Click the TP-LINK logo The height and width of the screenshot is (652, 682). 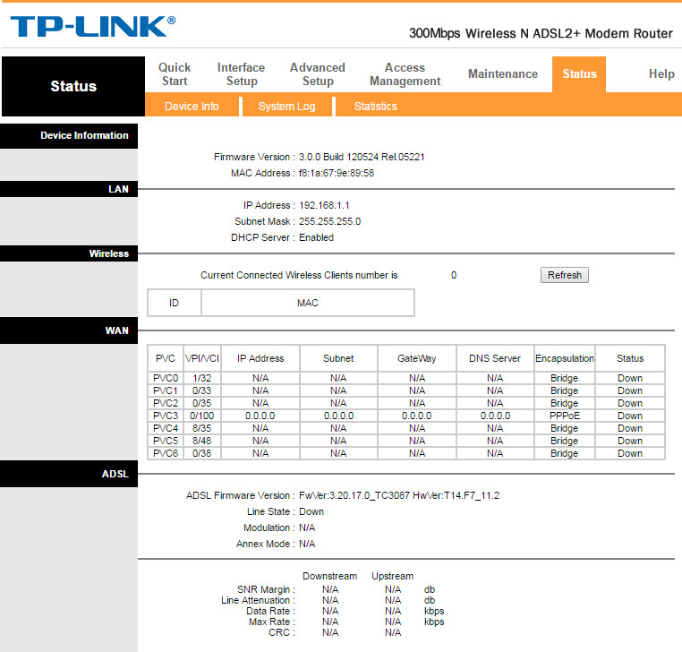tap(93, 27)
